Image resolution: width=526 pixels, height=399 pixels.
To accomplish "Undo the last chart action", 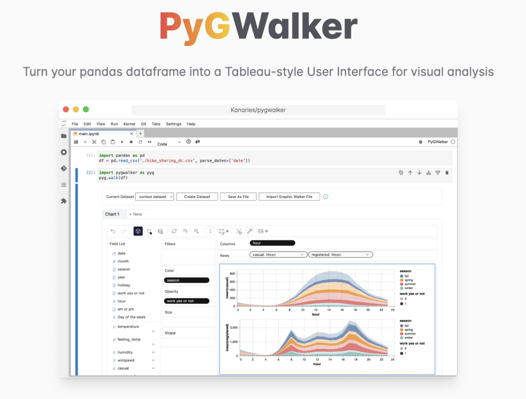I will tap(113, 231).
